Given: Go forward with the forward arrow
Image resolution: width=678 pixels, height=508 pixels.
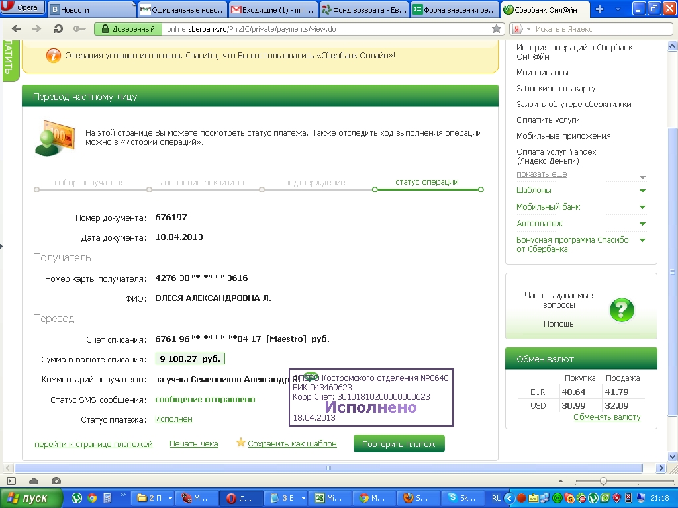Looking at the screenshot, I should pos(37,29).
